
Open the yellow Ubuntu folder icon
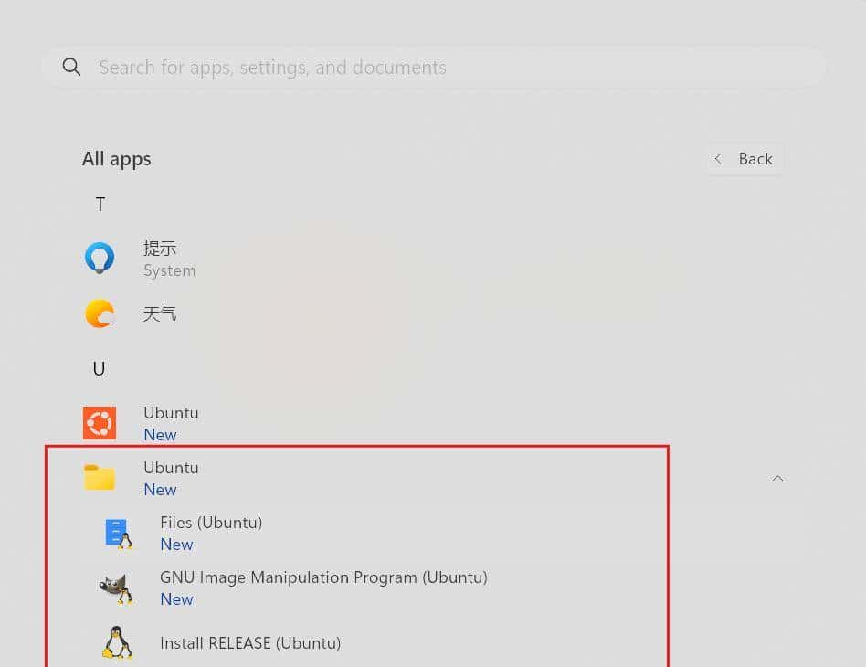(x=99, y=477)
